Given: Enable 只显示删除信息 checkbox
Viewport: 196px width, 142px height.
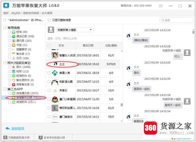Looking at the screenshot, I should pyautogui.click(x=49, y=20).
